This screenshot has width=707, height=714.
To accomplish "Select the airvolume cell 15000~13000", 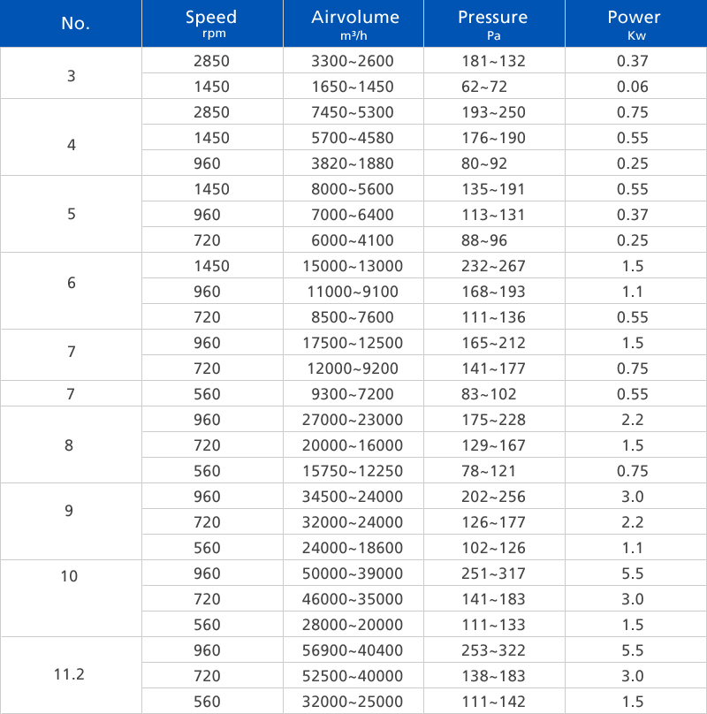I will click(355, 266).
